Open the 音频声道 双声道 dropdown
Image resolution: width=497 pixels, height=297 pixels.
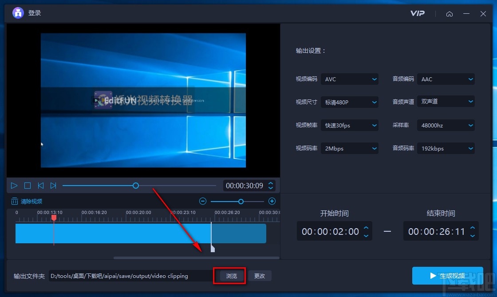[x=446, y=101]
